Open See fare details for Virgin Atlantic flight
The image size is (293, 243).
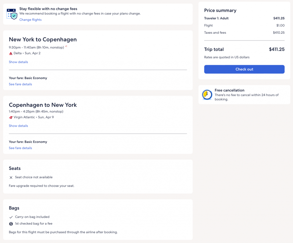tap(20, 148)
